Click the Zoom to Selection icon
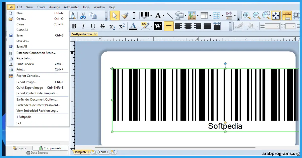The width and height of the screenshot is (302, 158). 266,16
